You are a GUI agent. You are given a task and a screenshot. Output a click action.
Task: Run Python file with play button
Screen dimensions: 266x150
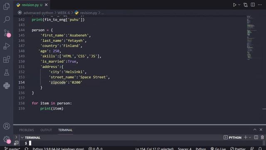click(x=234, y=5)
